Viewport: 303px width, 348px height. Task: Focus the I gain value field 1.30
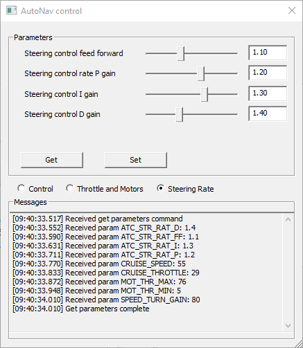[x=268, y=93]
